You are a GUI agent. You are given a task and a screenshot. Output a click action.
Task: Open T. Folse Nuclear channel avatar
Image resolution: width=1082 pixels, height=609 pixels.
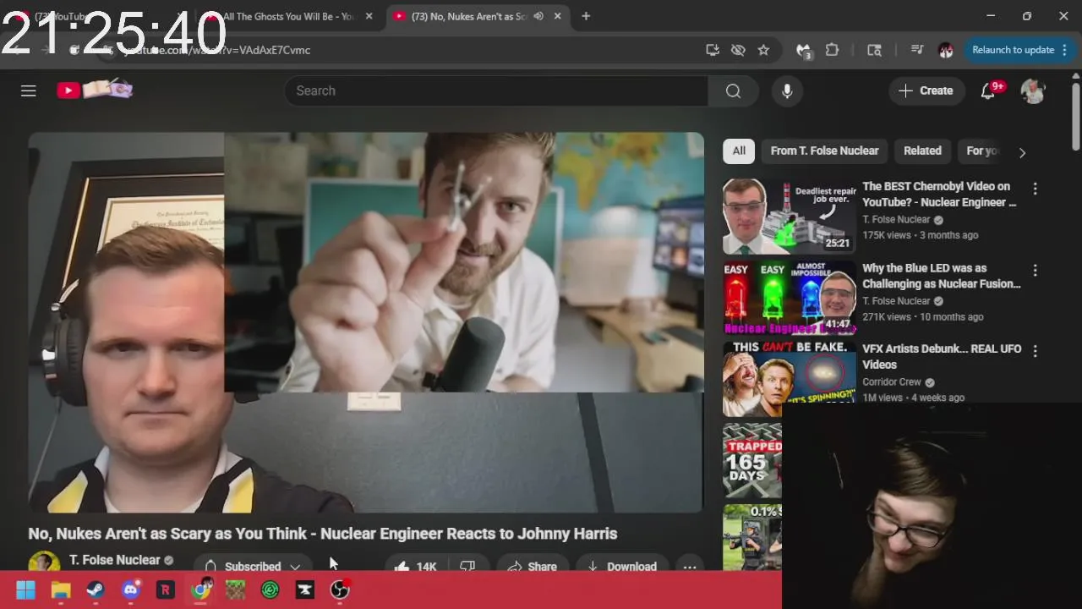pos(44,561)
